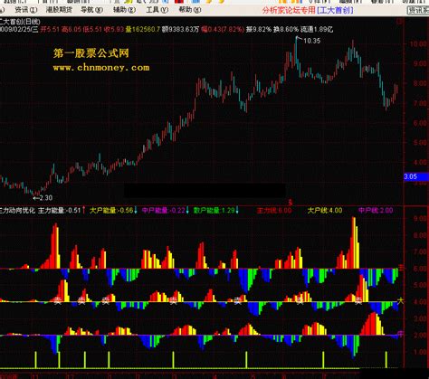429x379 pixels.
Task: Open the 辅助(Z) menu
Action: pyautogui.click(x=125, y=10)
